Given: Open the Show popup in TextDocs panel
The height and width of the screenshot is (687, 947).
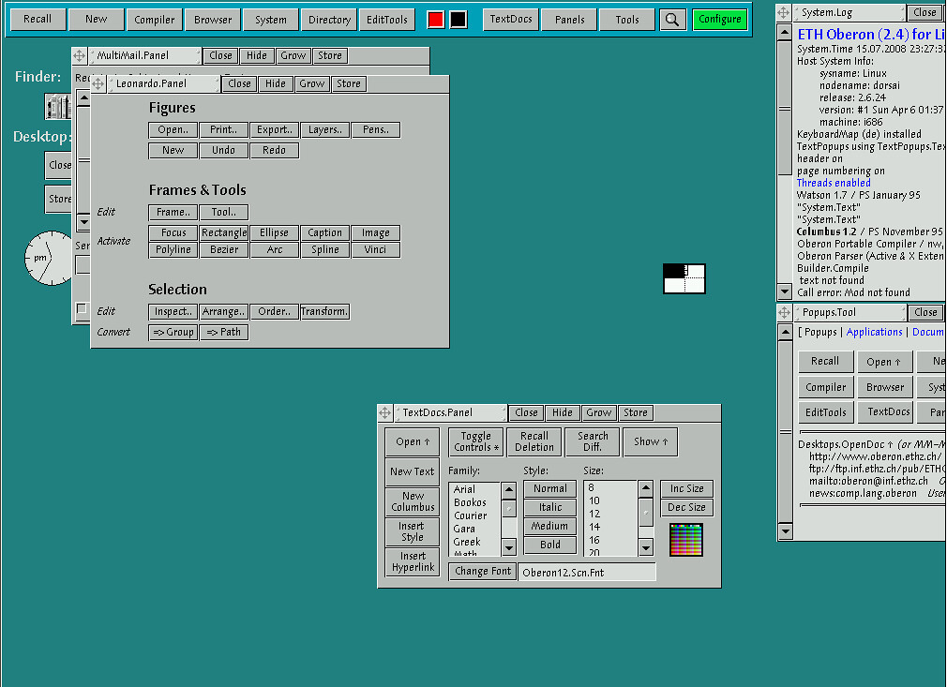Looking at the screenshot, I should click(651, 441).
